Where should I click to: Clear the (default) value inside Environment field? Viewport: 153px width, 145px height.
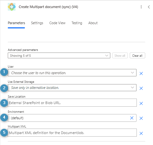[x=132, y=118]
